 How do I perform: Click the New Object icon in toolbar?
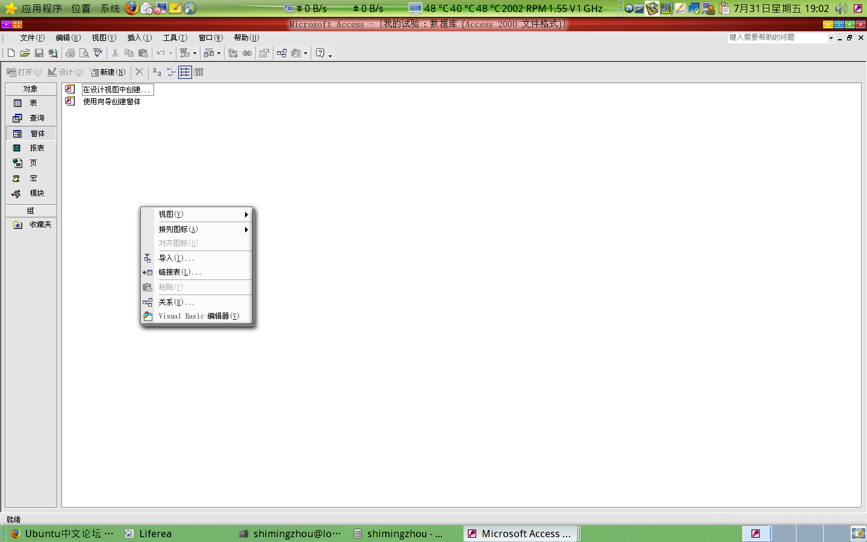point(296,53)
